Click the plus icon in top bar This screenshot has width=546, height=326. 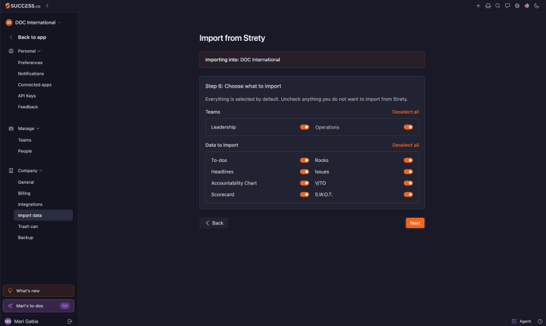click(x=478, y=5)
